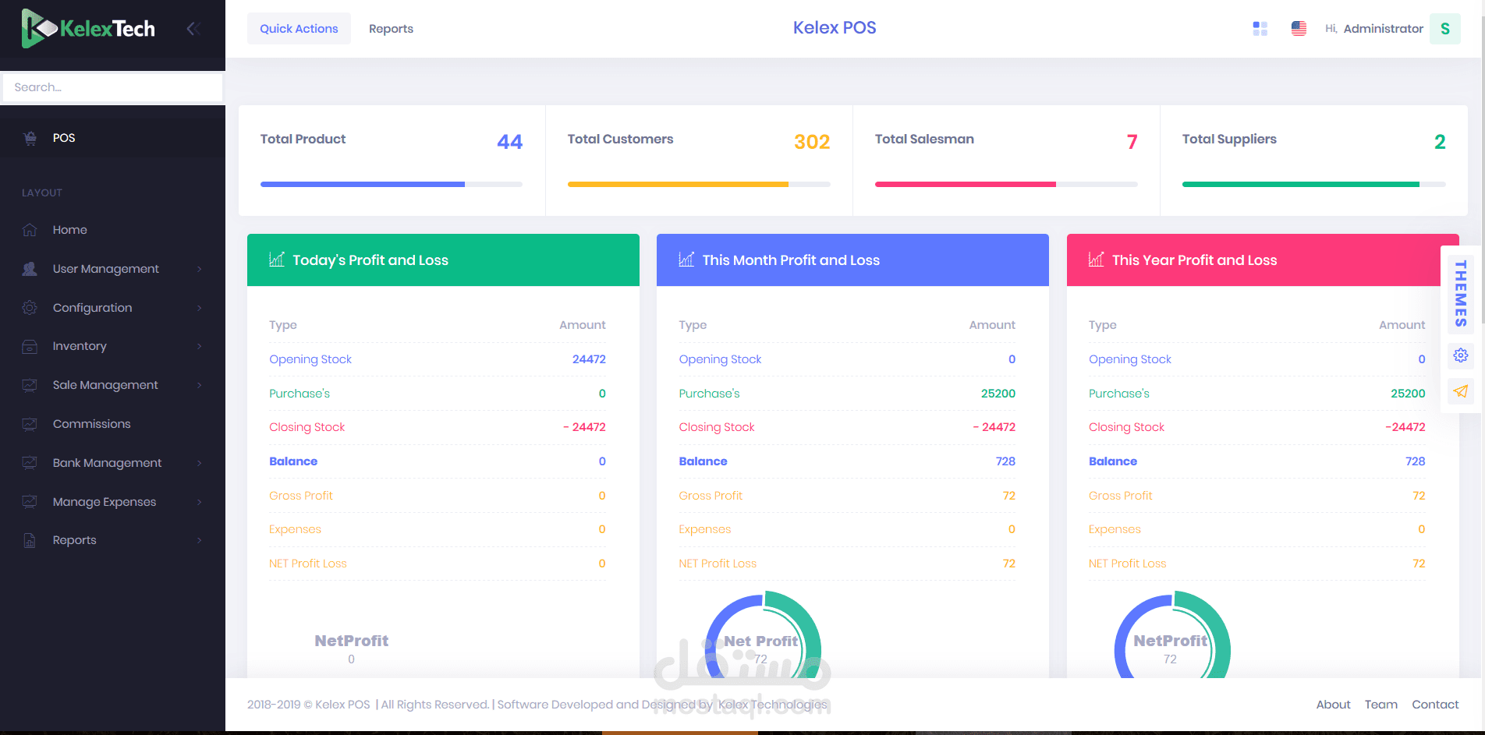Click chart icon in This Year header

pos(1096,260)
